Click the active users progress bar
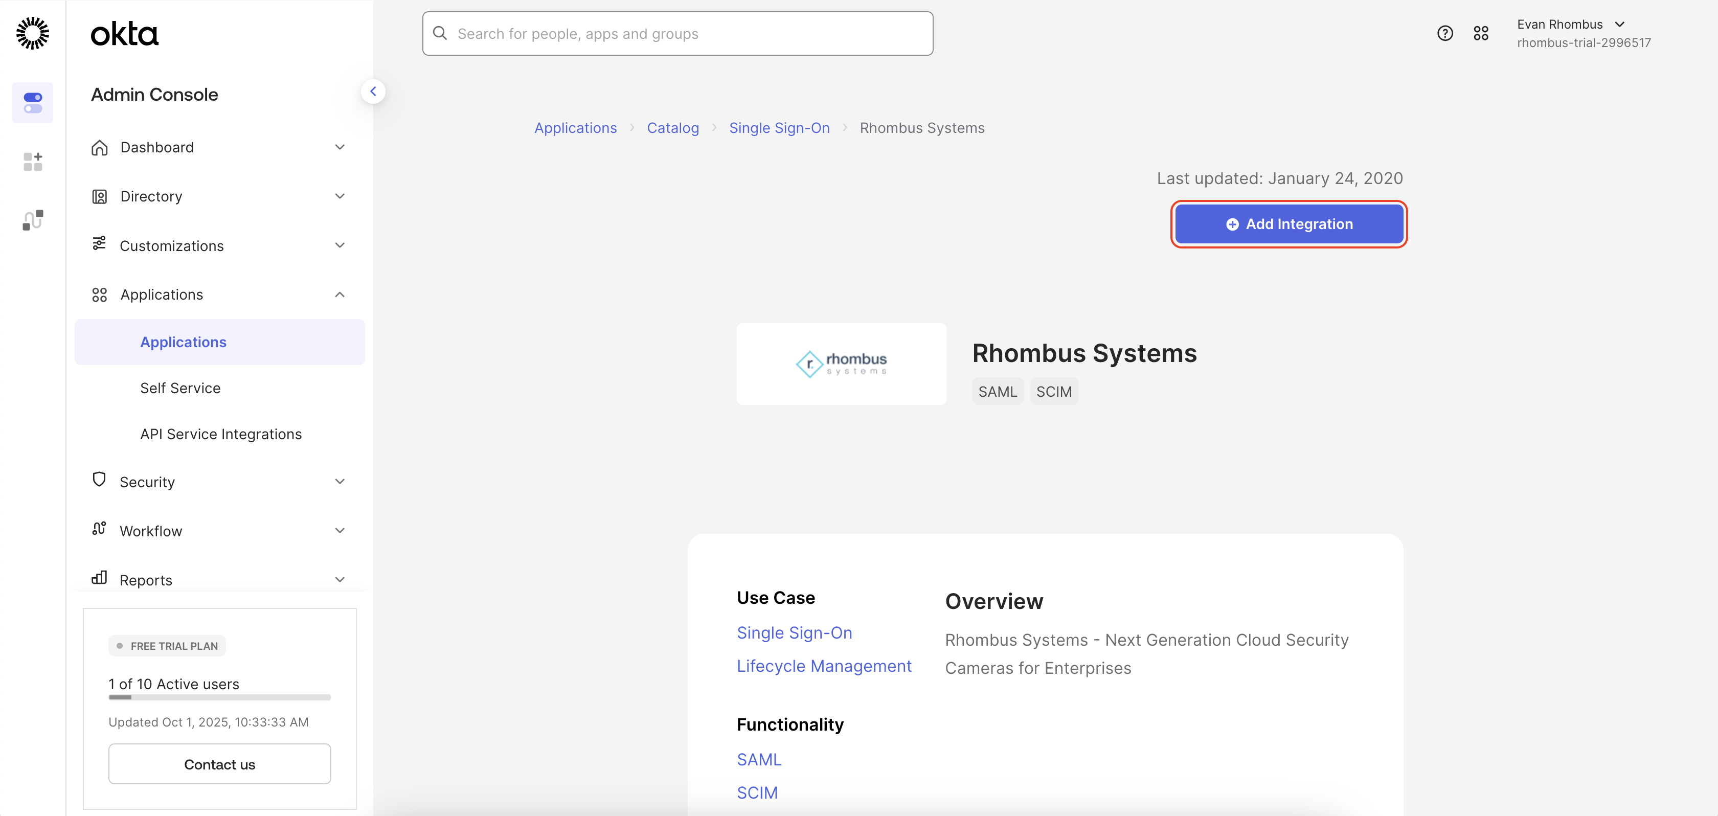Image resolution: width=1718 pixels, height=816 pixels. pos(219,697)
